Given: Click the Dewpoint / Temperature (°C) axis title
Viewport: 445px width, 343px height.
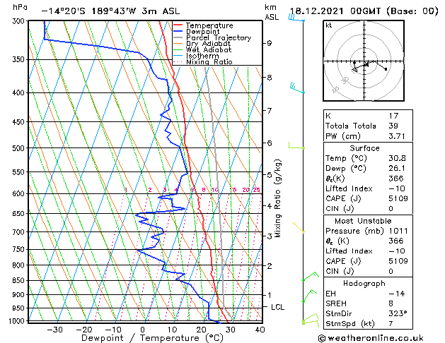Looking at the screenshot, I should (152, 338).
